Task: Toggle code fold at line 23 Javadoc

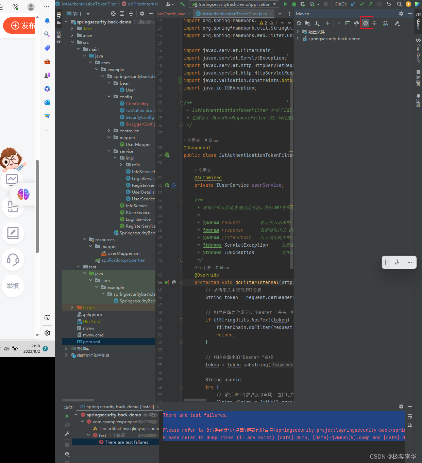Action: click(182, 103)
